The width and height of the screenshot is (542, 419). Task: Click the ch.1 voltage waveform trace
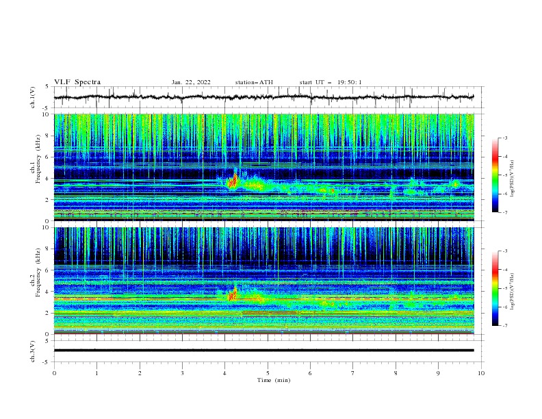coord(263,97)
